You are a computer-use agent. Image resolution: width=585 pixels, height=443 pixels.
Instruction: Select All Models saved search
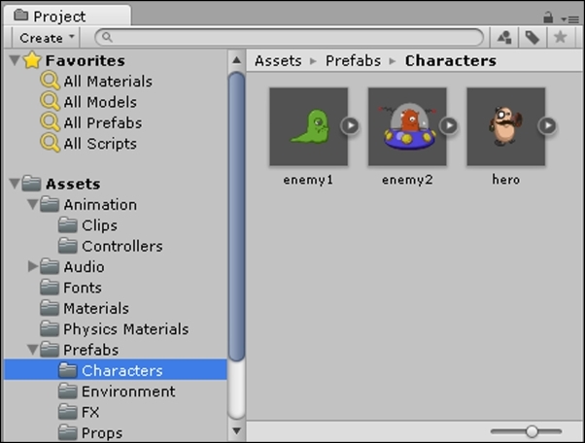coord(100,102)
